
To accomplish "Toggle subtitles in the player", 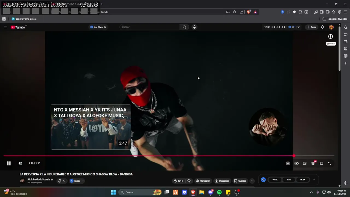I will pyautogui.click(x=305, y=163).
